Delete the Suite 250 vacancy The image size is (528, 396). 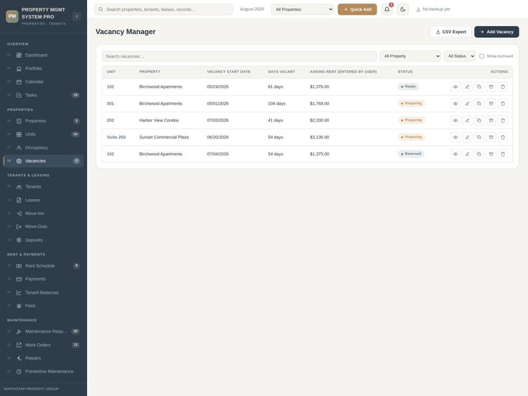click(503, 137)
